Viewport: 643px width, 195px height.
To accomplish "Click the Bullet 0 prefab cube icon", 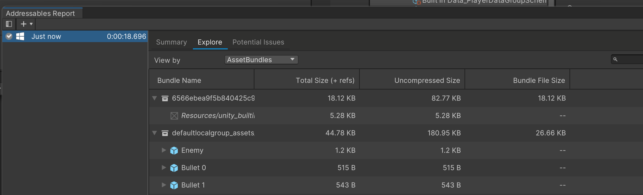I will (x=174, y=168).
